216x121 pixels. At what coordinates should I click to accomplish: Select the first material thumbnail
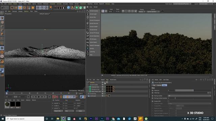coord(7,104)
